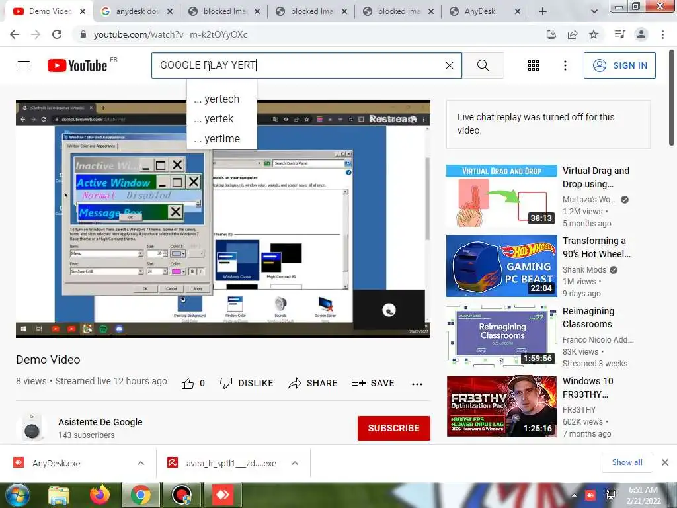
Task: Open the install app icon in address bar
Action: [551, 34]
